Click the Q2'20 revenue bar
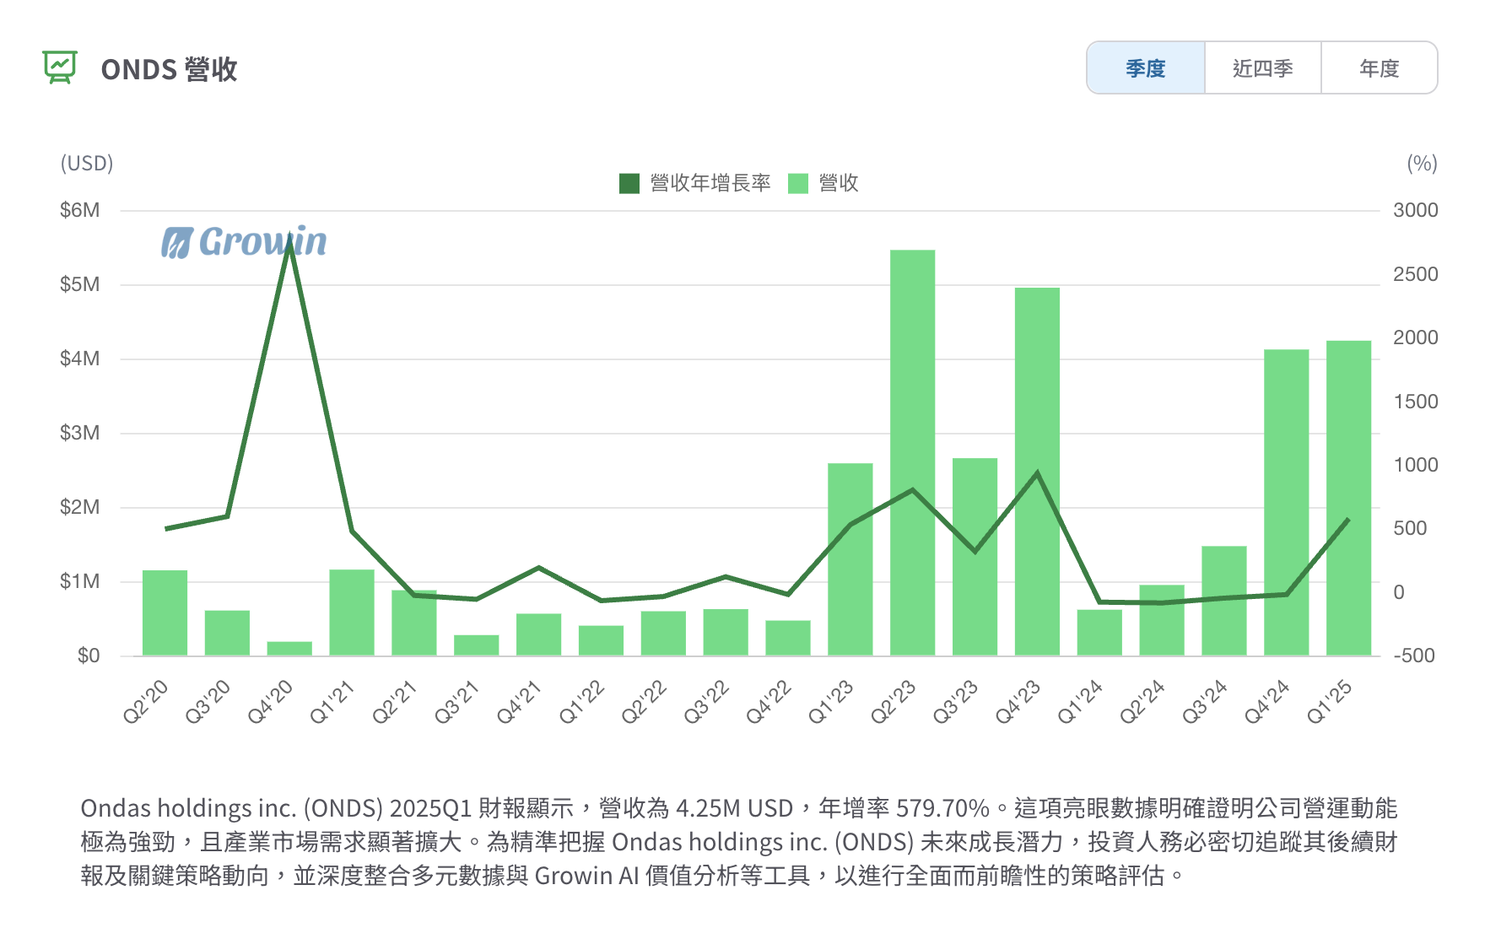This screenshot has width=1485, height=928. 165,613
